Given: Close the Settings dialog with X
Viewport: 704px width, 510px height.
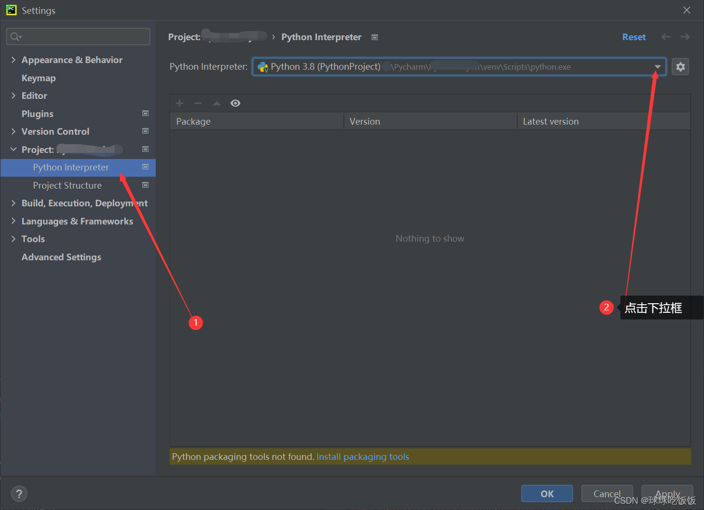Looking at the screenshot, I should click(x=687, y=10).
